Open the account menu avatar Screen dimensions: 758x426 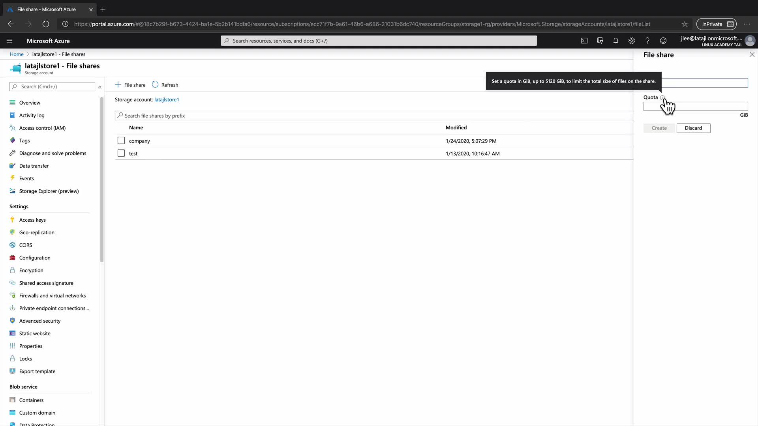click(749, 41)
